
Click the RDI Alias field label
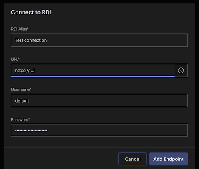tap(20, 29)
